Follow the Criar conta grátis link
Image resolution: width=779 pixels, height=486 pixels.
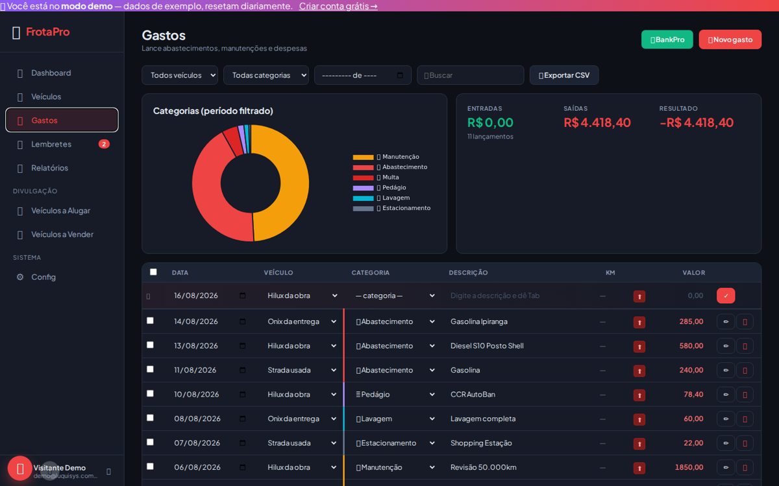pos(338,6)
